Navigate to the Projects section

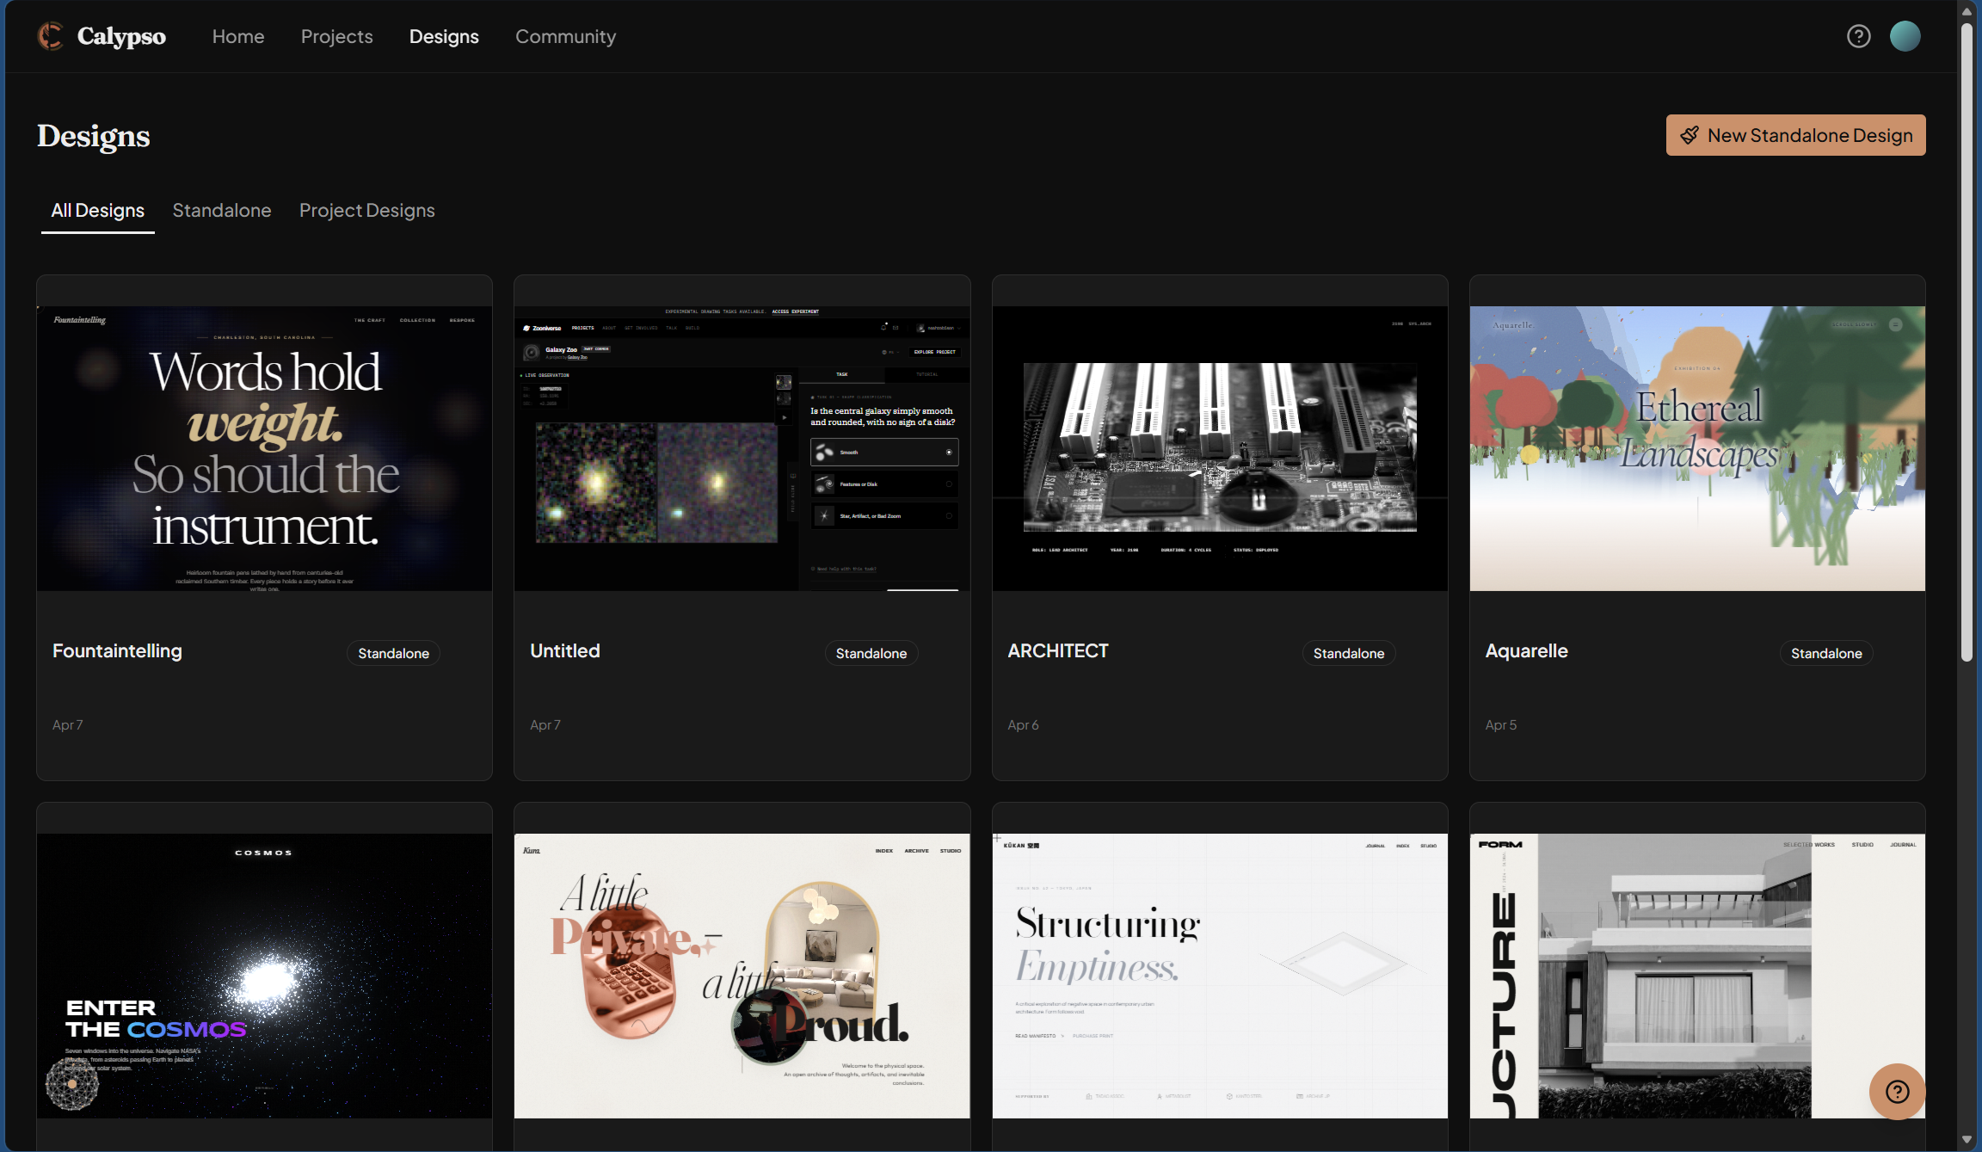pos(336,36)
